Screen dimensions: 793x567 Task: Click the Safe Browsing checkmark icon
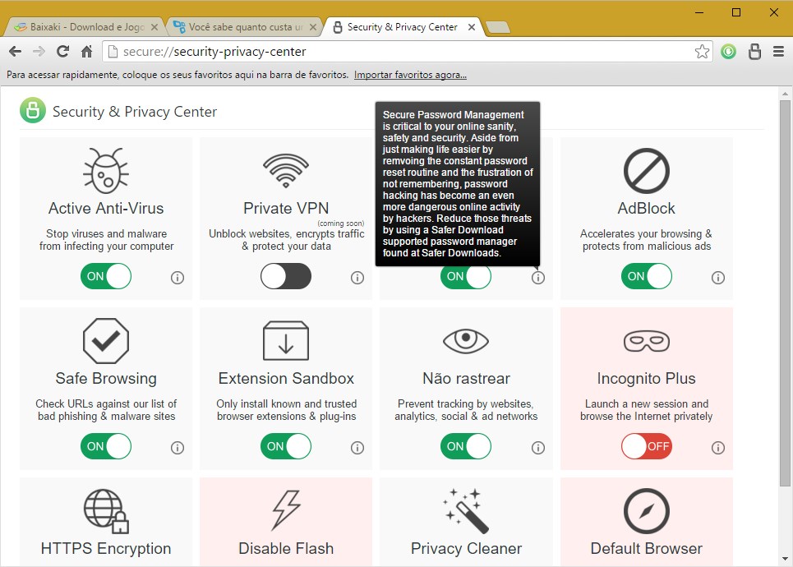(106, 341)
